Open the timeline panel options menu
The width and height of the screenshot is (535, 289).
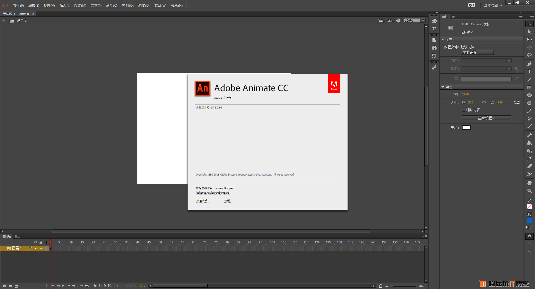point(425,236)
